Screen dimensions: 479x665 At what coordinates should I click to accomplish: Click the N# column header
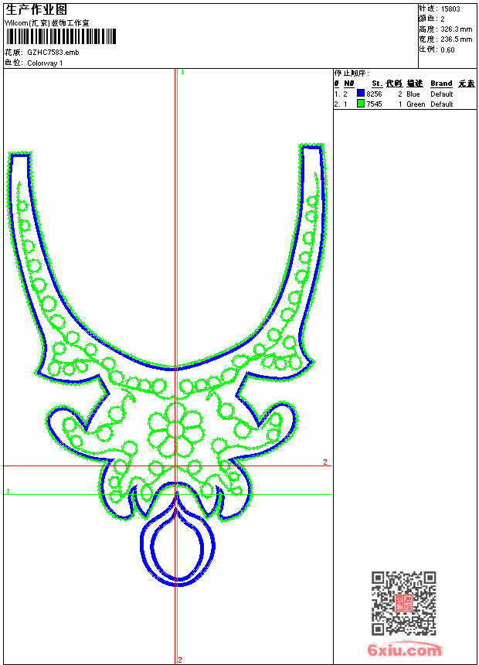click(349, 84)
